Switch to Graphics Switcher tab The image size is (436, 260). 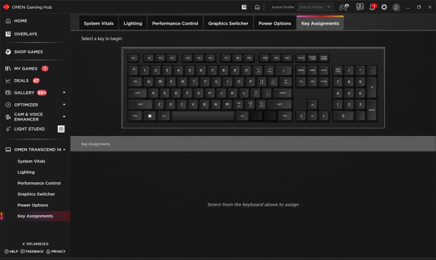[x=228, y=23]
